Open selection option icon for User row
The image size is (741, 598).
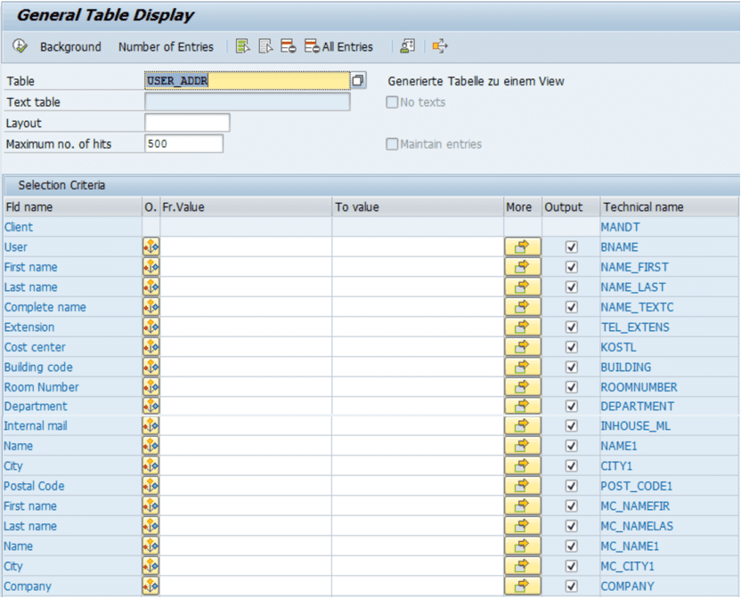pos(151,247)
